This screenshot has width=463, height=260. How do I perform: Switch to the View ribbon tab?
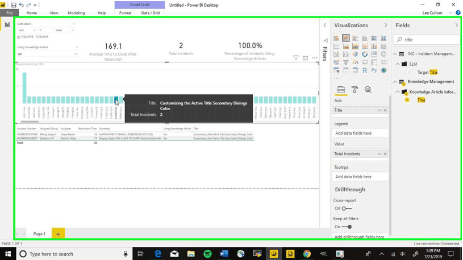click(x=54, y=13)
